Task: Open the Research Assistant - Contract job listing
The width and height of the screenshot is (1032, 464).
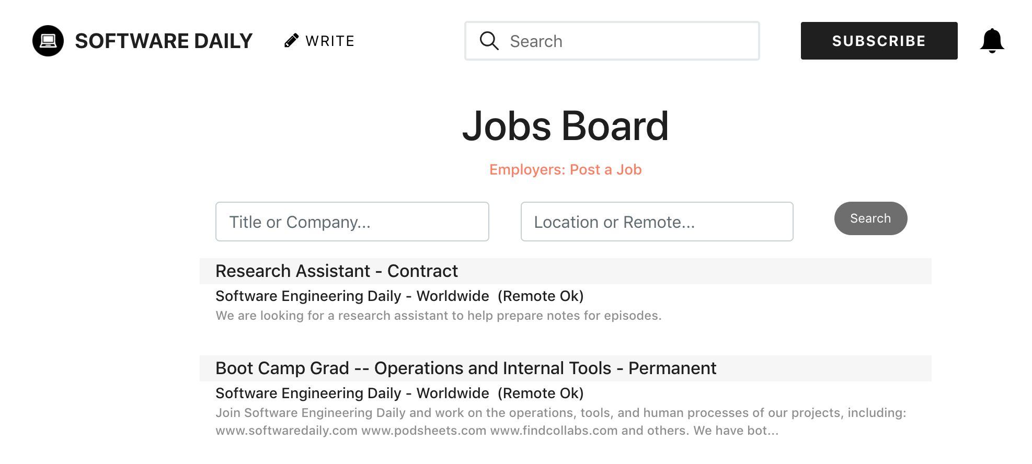Action: [x=337, y=271]
